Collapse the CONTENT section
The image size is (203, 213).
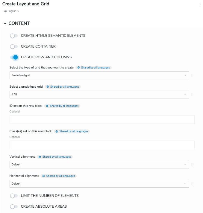5,23
